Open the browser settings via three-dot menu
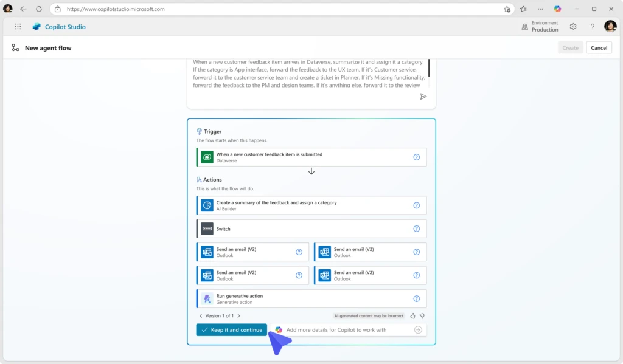The image size is (623, 364). tap(540, 9)
